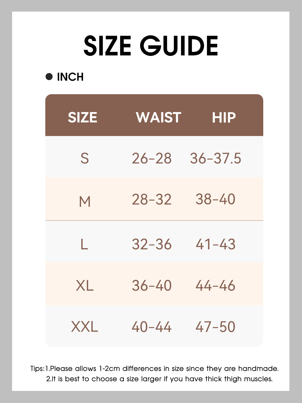This screenshot has height=403, width=302.
Task: Click the HIP column header
Action: pyautogui.click(x=224, y=117)
